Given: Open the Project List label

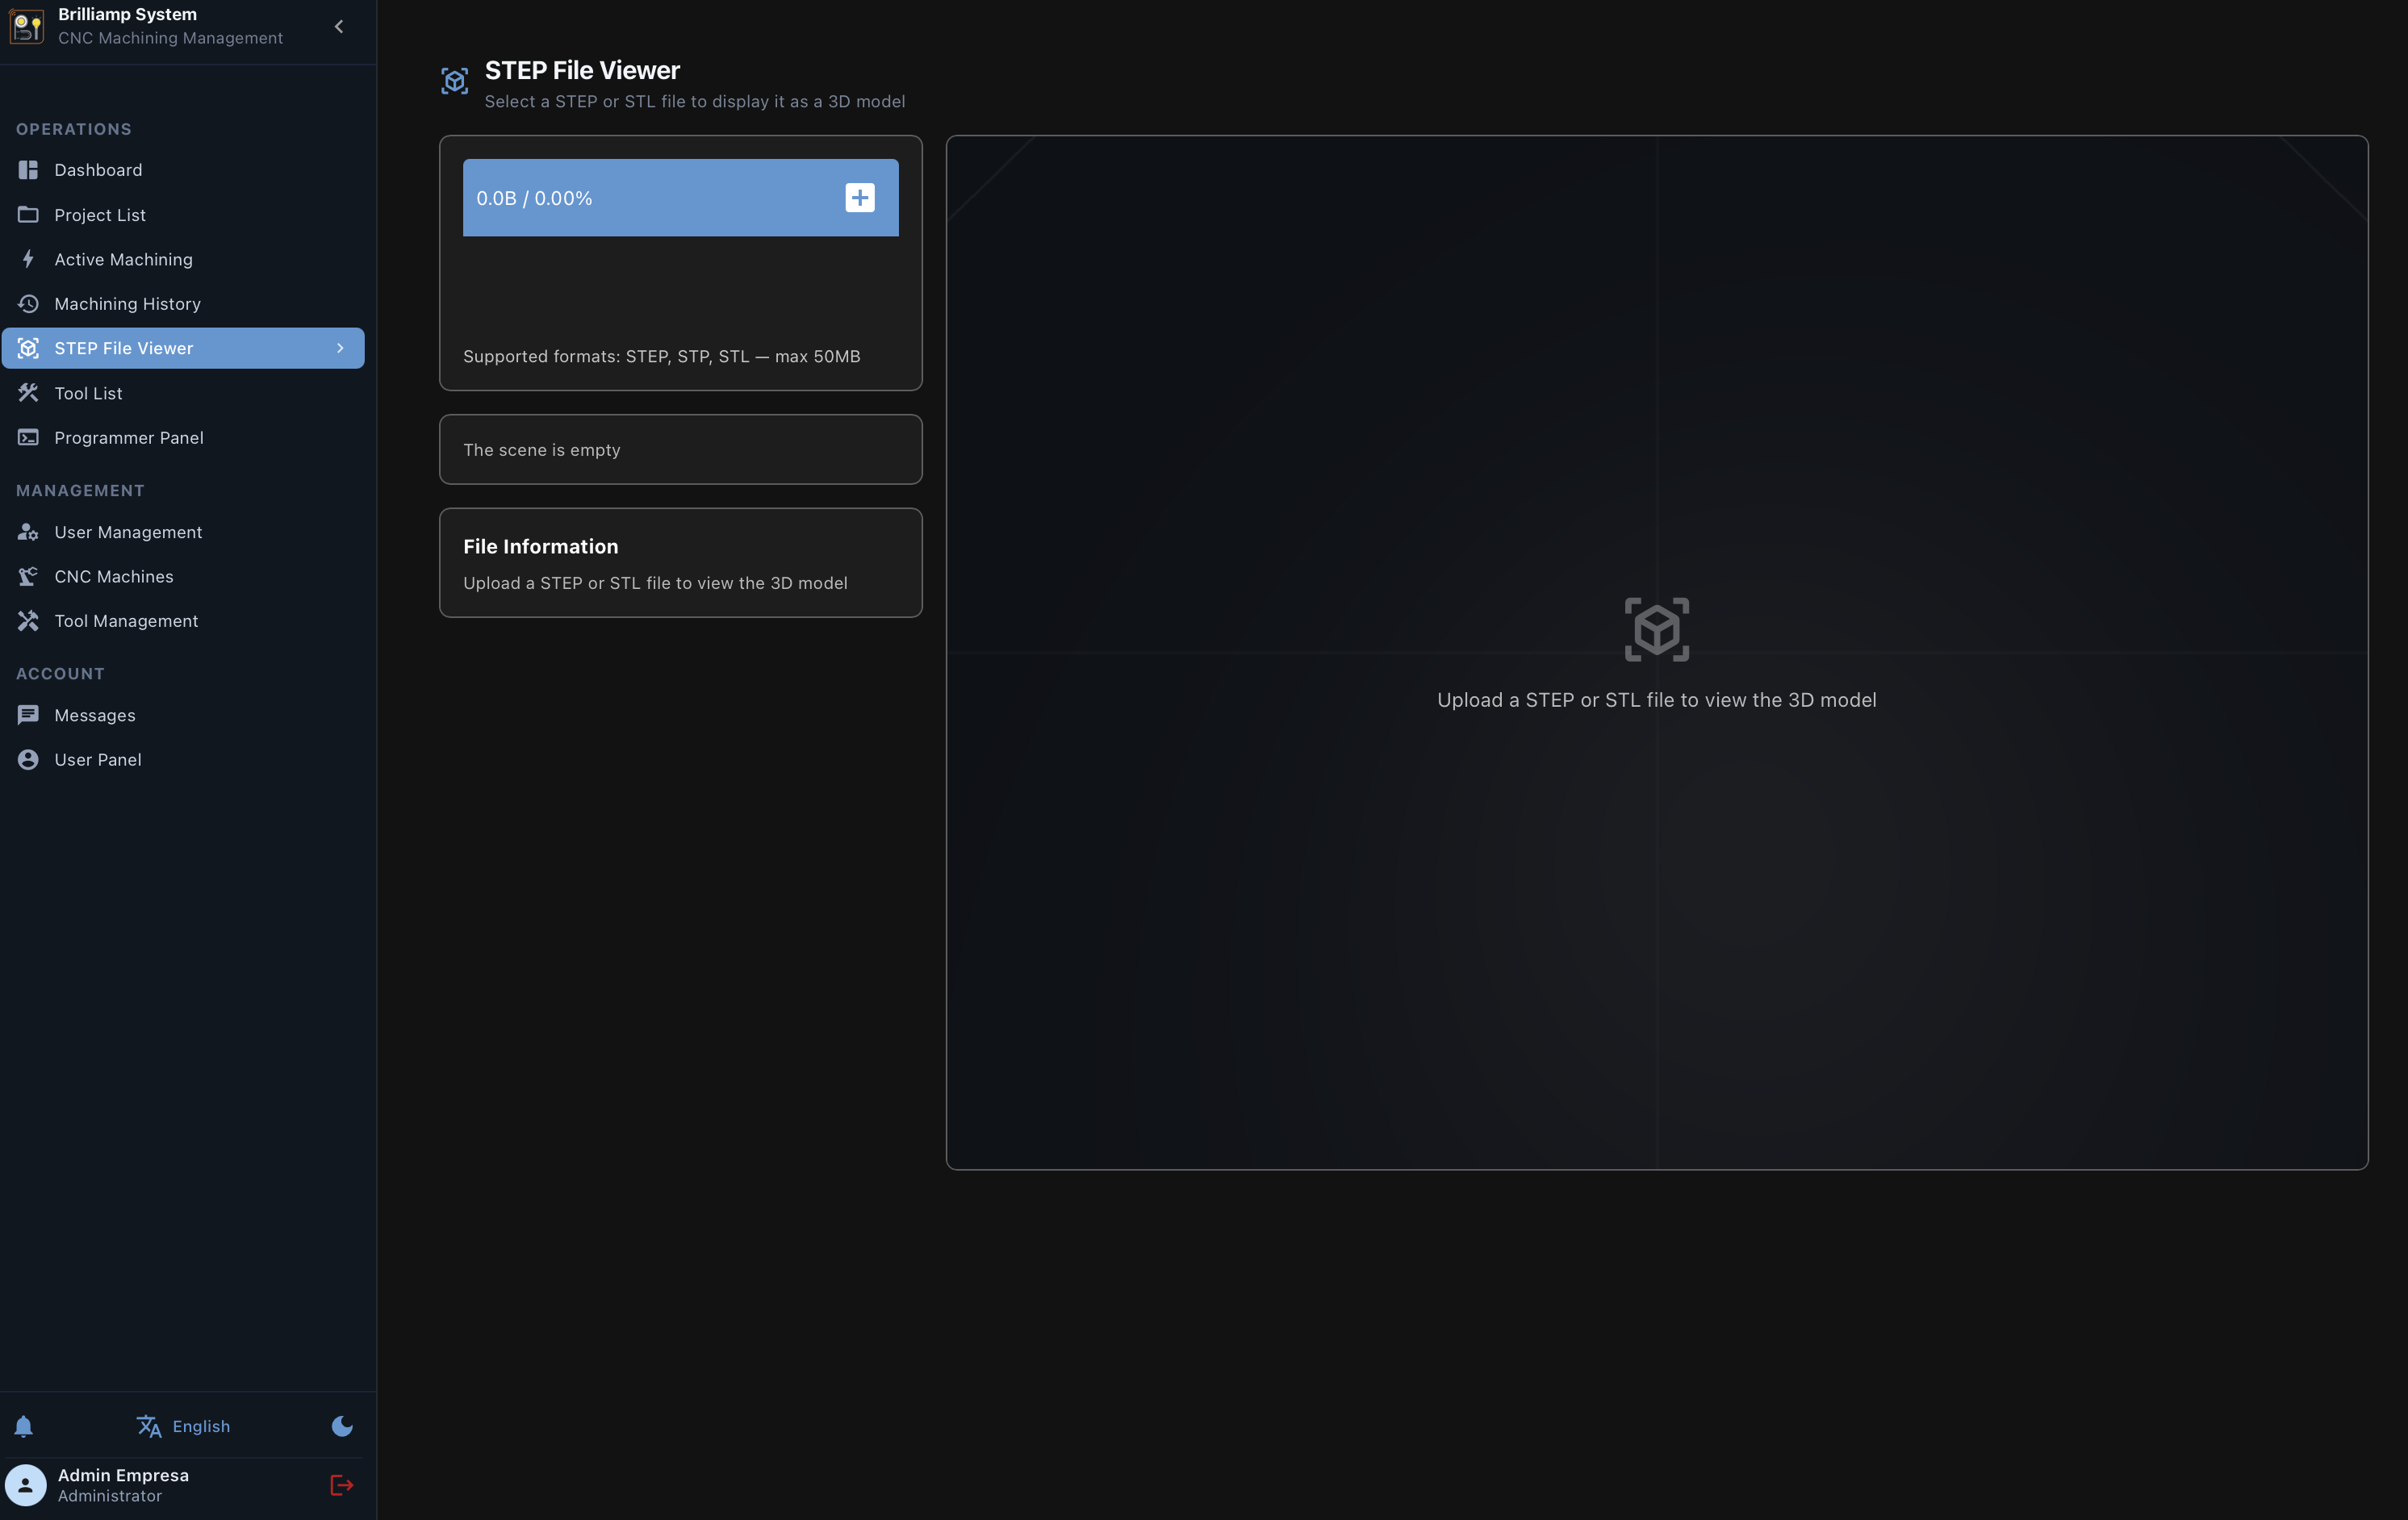Looking at the screenshot, I should click(x=100, y=215).
